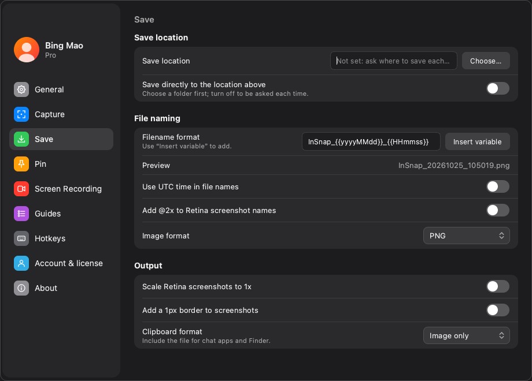Viewport: 532px width, 381px height.
Task: Click the About info icon
Action: click(x=21, y=288)
